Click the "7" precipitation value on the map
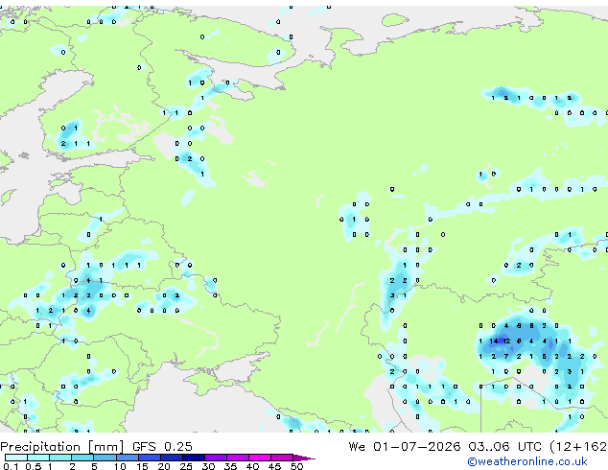608x470 pixels. click(x=506, y=357)
